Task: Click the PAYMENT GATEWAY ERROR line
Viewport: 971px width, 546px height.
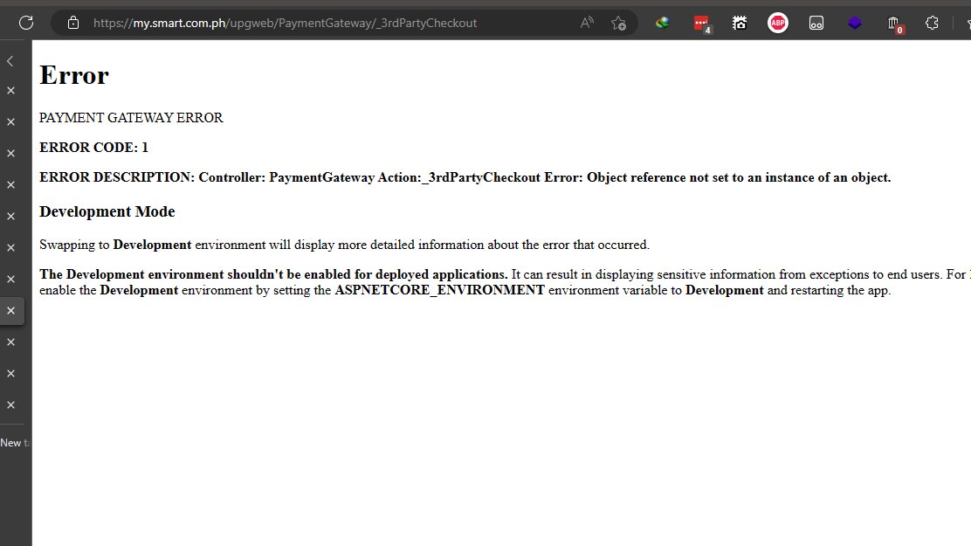Action: pyautogui.click(x=131, y=118)
